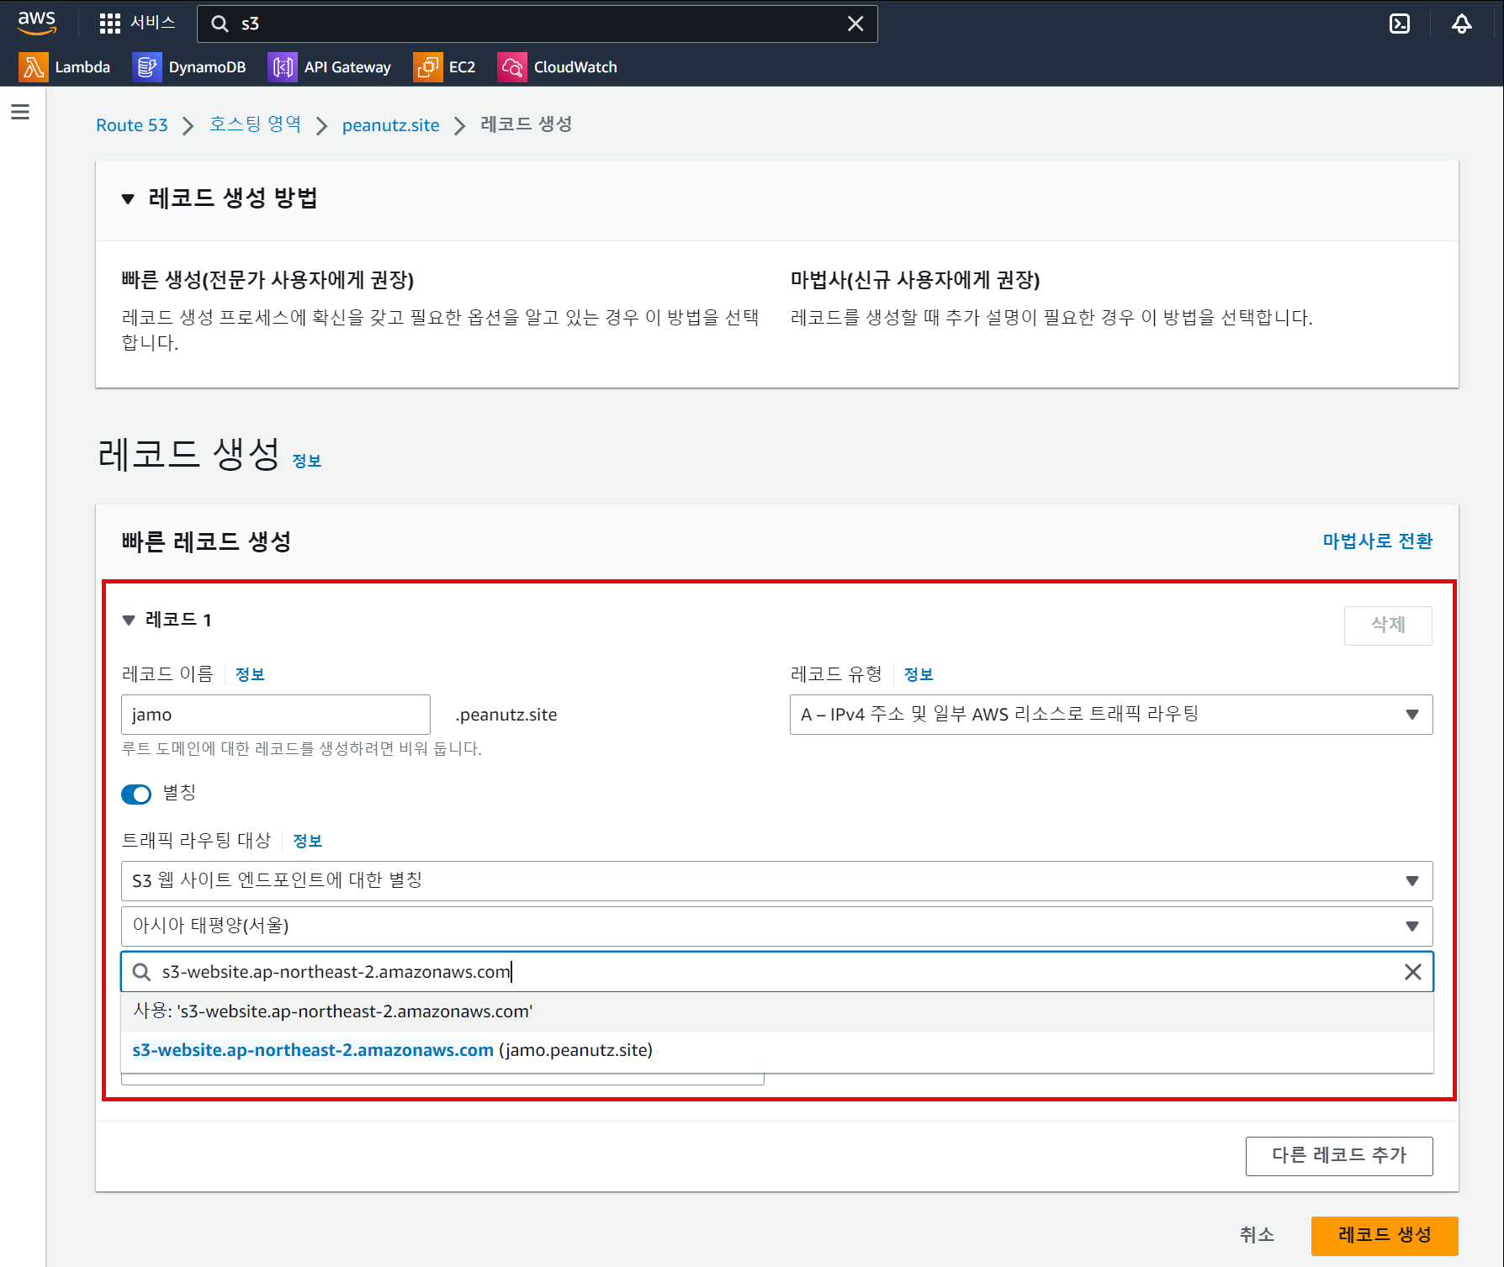Click 다른 레코드 추가 button

click(1339, 1156)
